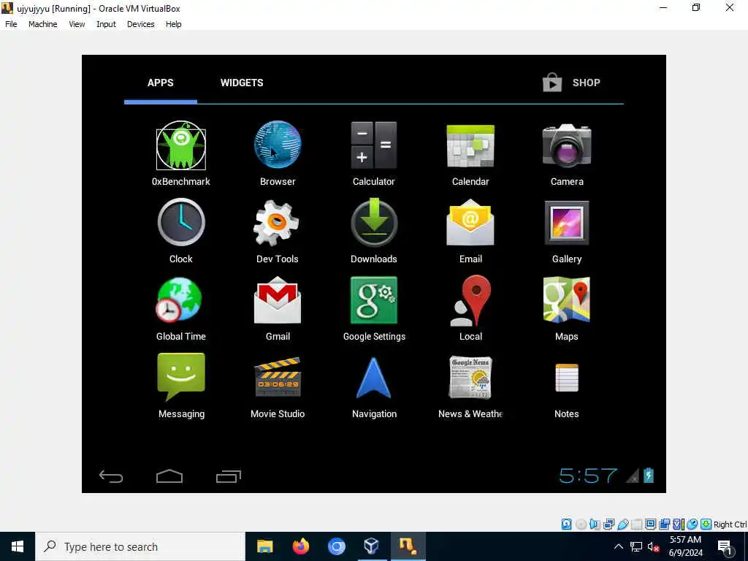Click the USB devices status icon
This screenshot has width=748, height=561.
coord(622,524)
